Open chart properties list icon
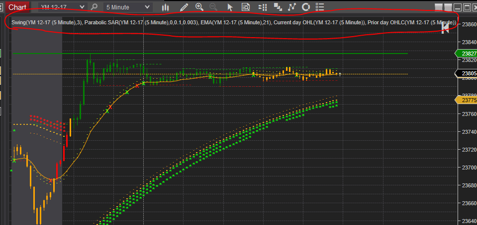Viewport: 477px width, 225px height. click(x=320, y=7)
